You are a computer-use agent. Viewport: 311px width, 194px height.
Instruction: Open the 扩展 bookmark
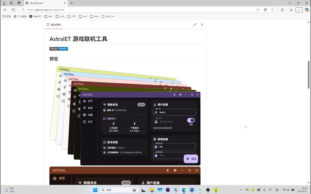(x=7, y=16)
